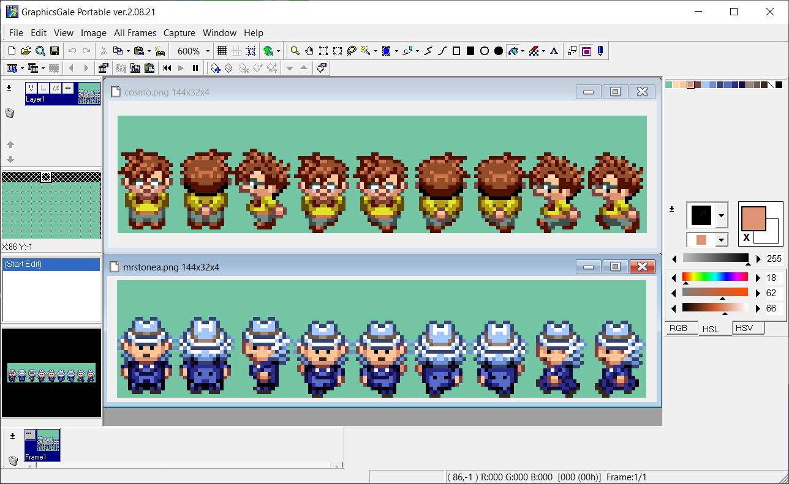Rewind the animation to the first frame
The image size is (789, 484).
[x=167, y=68]
